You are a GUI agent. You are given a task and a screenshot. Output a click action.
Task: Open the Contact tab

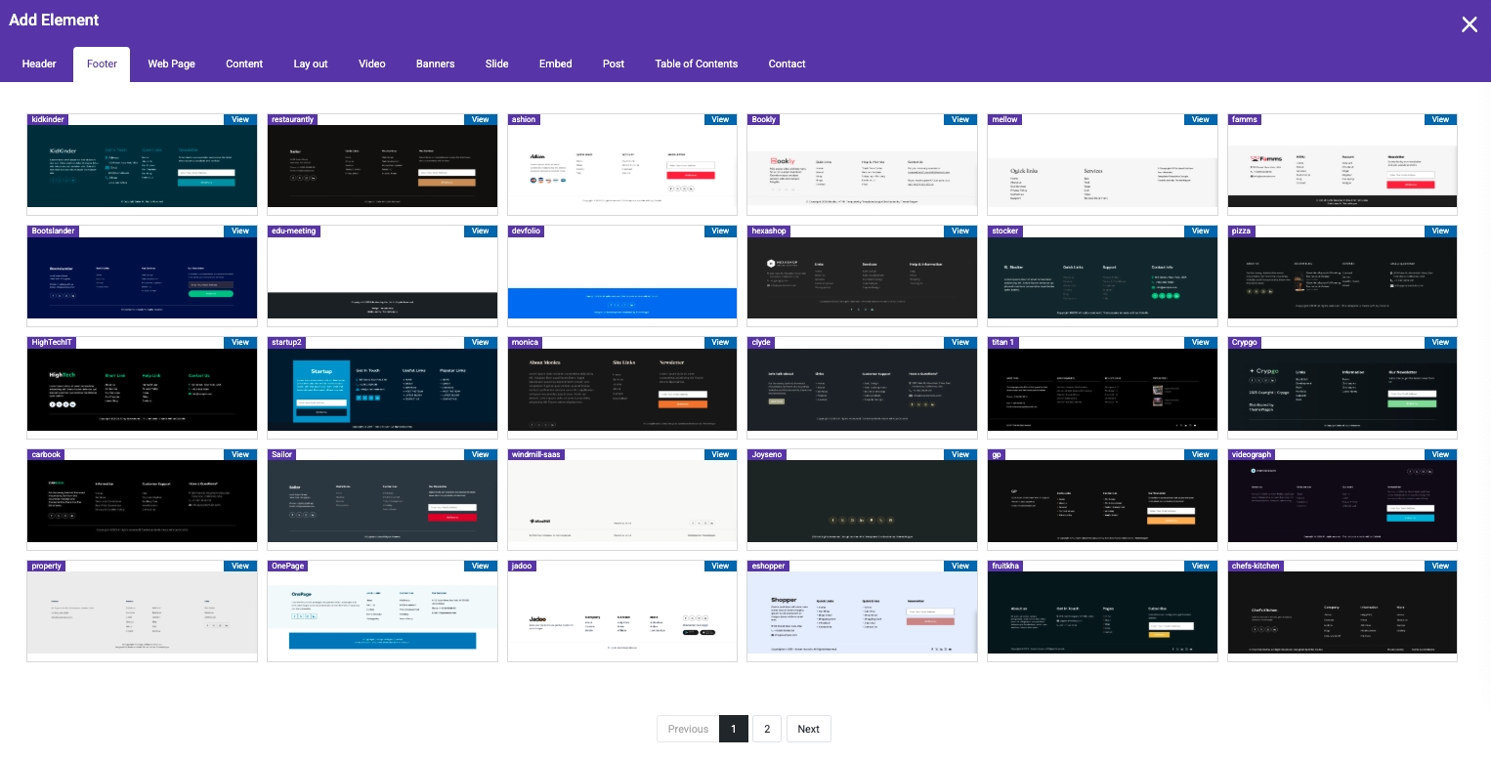click(x=787, y=64)
